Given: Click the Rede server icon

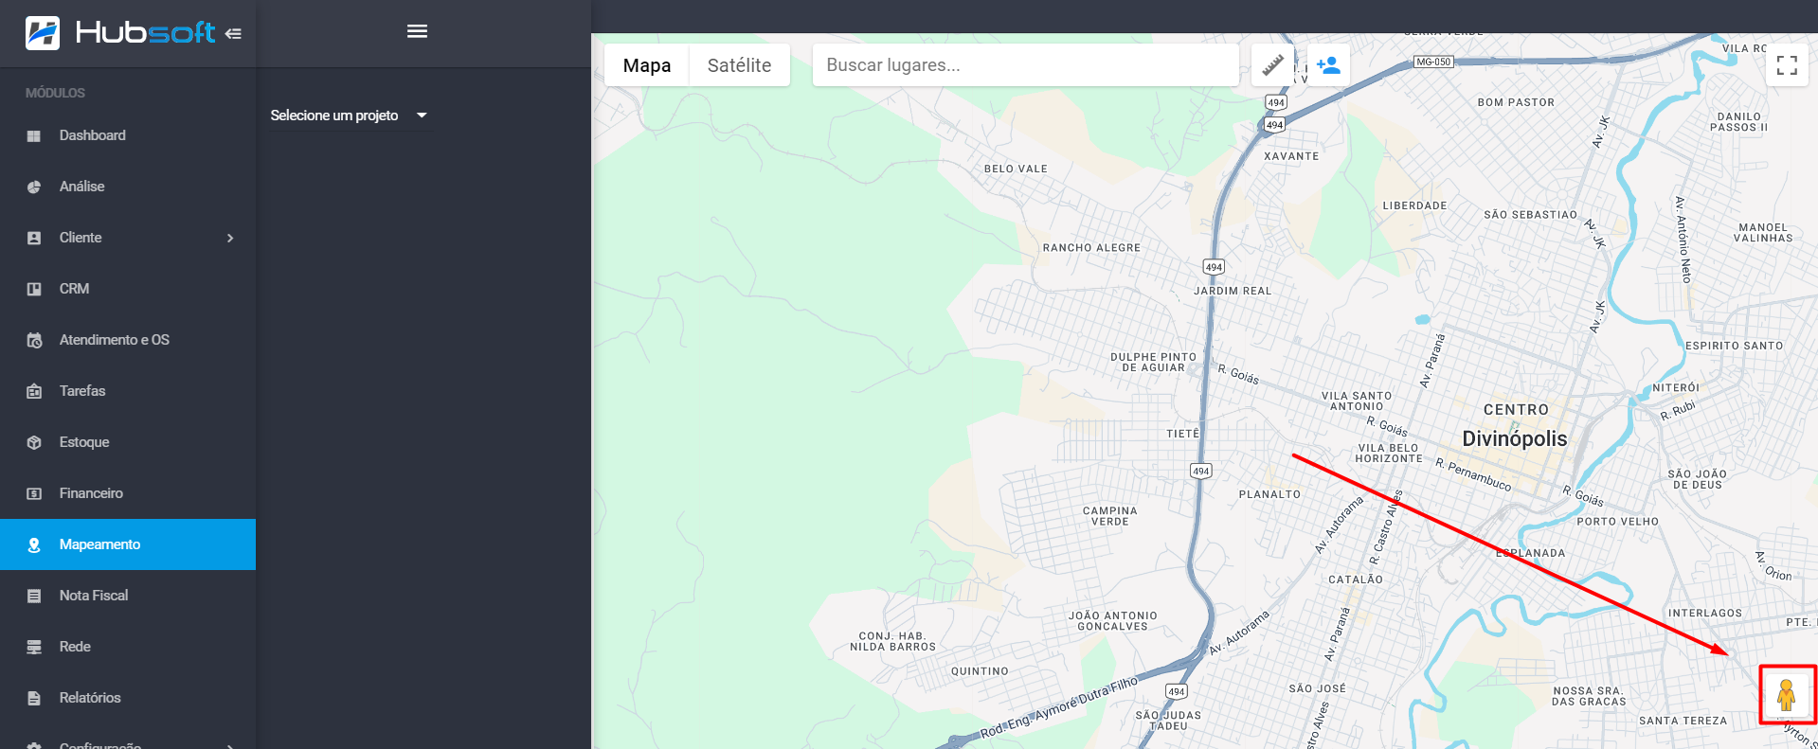Looking at the screenshot, I should [34, 647].
